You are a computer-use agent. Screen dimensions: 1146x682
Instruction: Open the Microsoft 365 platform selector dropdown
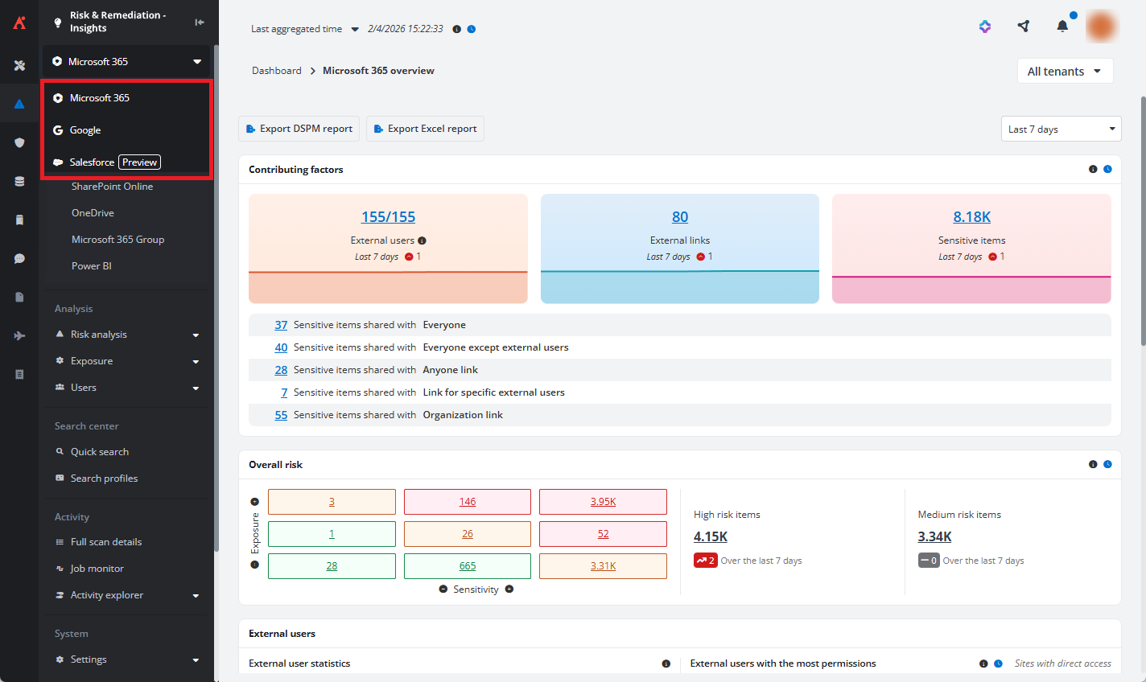(126, 61)
